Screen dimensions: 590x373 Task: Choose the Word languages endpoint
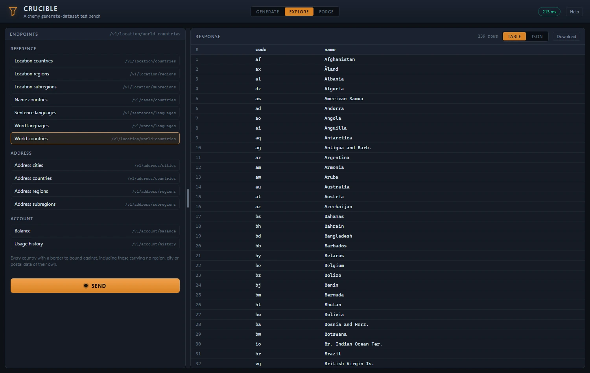[95, 126]
